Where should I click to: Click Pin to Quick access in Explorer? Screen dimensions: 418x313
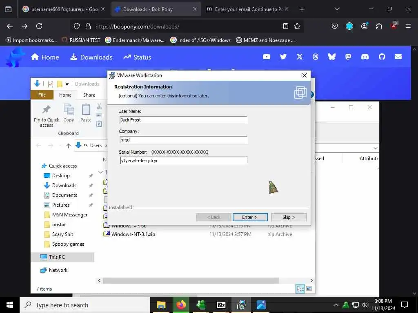click(x=47, y=116)
